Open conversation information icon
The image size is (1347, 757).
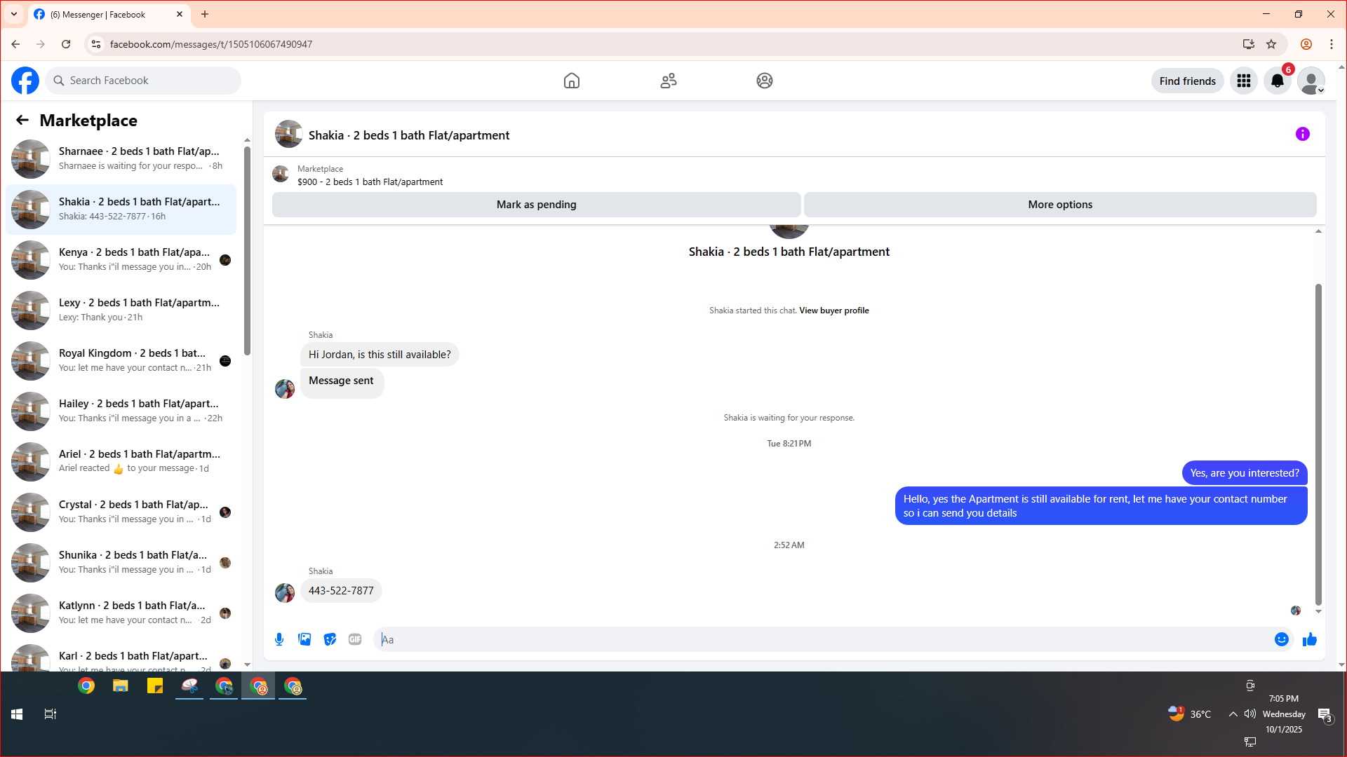click(1303, 134)
